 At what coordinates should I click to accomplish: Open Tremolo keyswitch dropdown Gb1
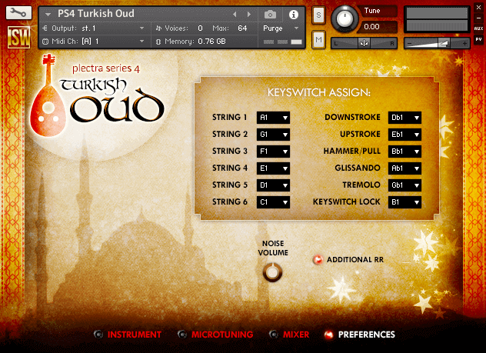pos(404,185)
